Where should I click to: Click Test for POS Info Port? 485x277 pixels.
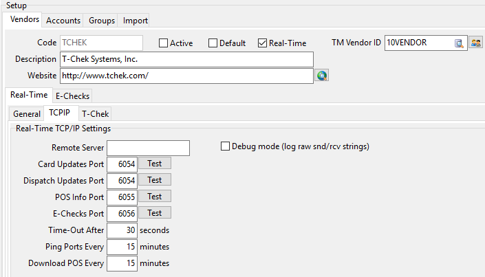(x=155, y=197)
